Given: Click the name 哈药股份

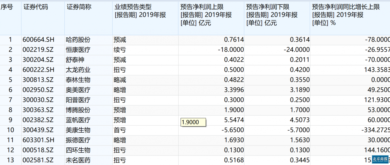Looking at the screenshot, I should pyautogui.click(x=78, y=40).
